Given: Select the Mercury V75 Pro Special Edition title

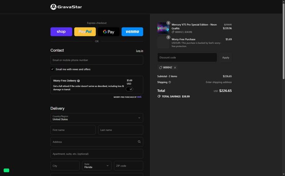Looking at the screenshot, I should coord(194,27).
